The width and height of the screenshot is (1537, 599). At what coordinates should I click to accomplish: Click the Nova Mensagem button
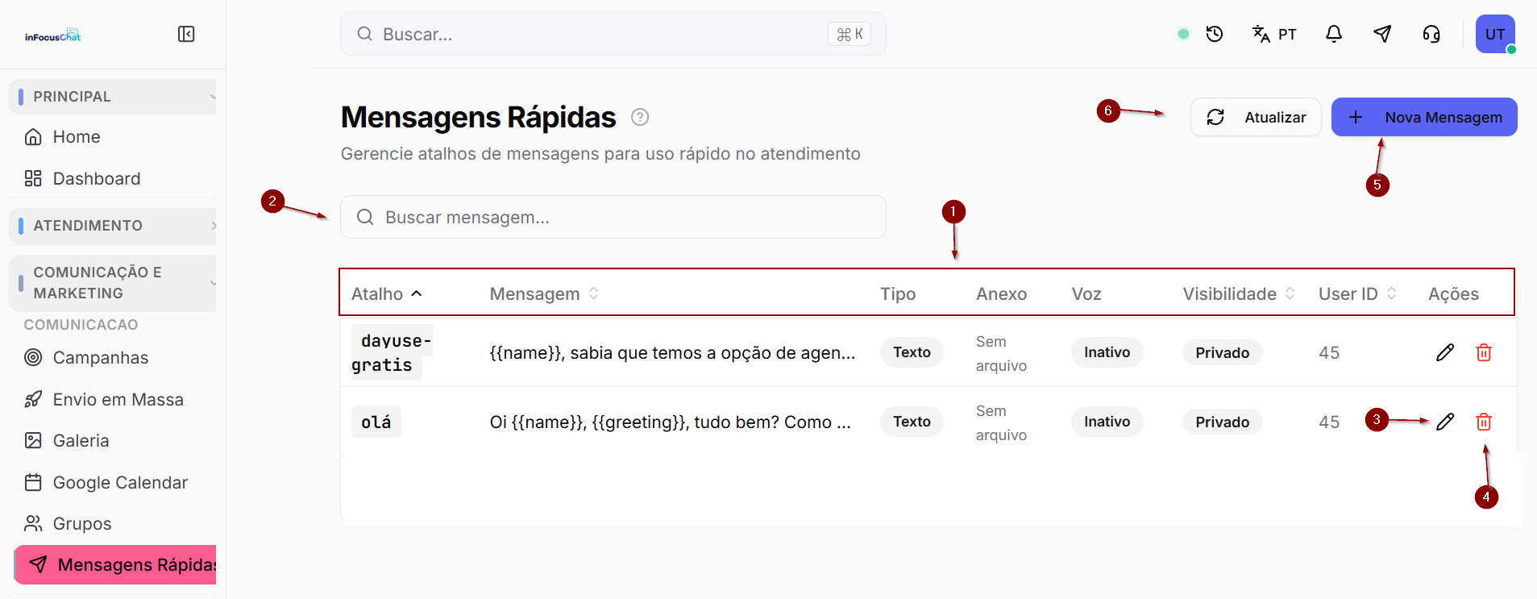click(1424, 117)
